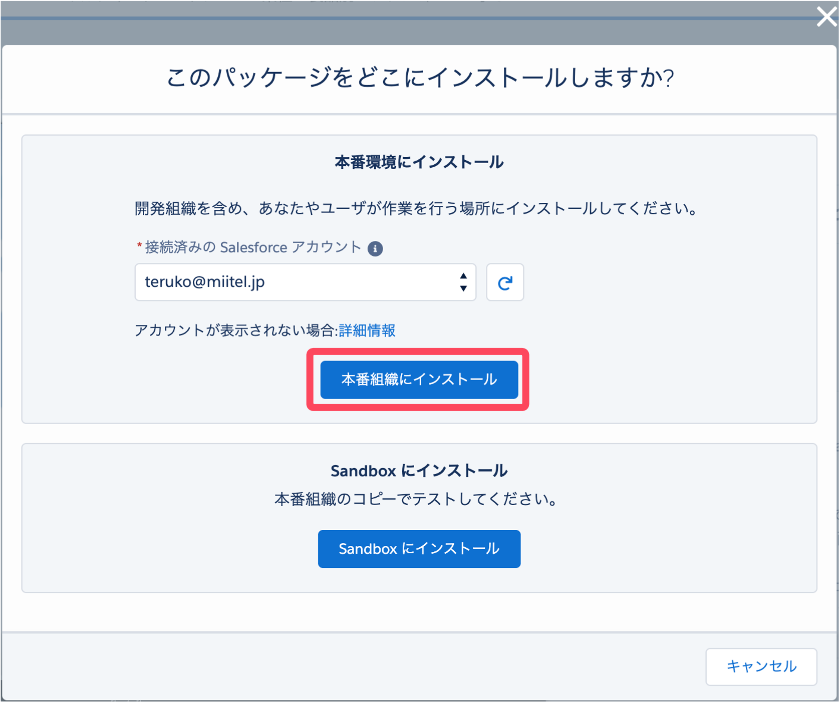The image size is (840, 702).
Task: Click the blue Sandbox にインストール button
Action: [x=419, y=549]
